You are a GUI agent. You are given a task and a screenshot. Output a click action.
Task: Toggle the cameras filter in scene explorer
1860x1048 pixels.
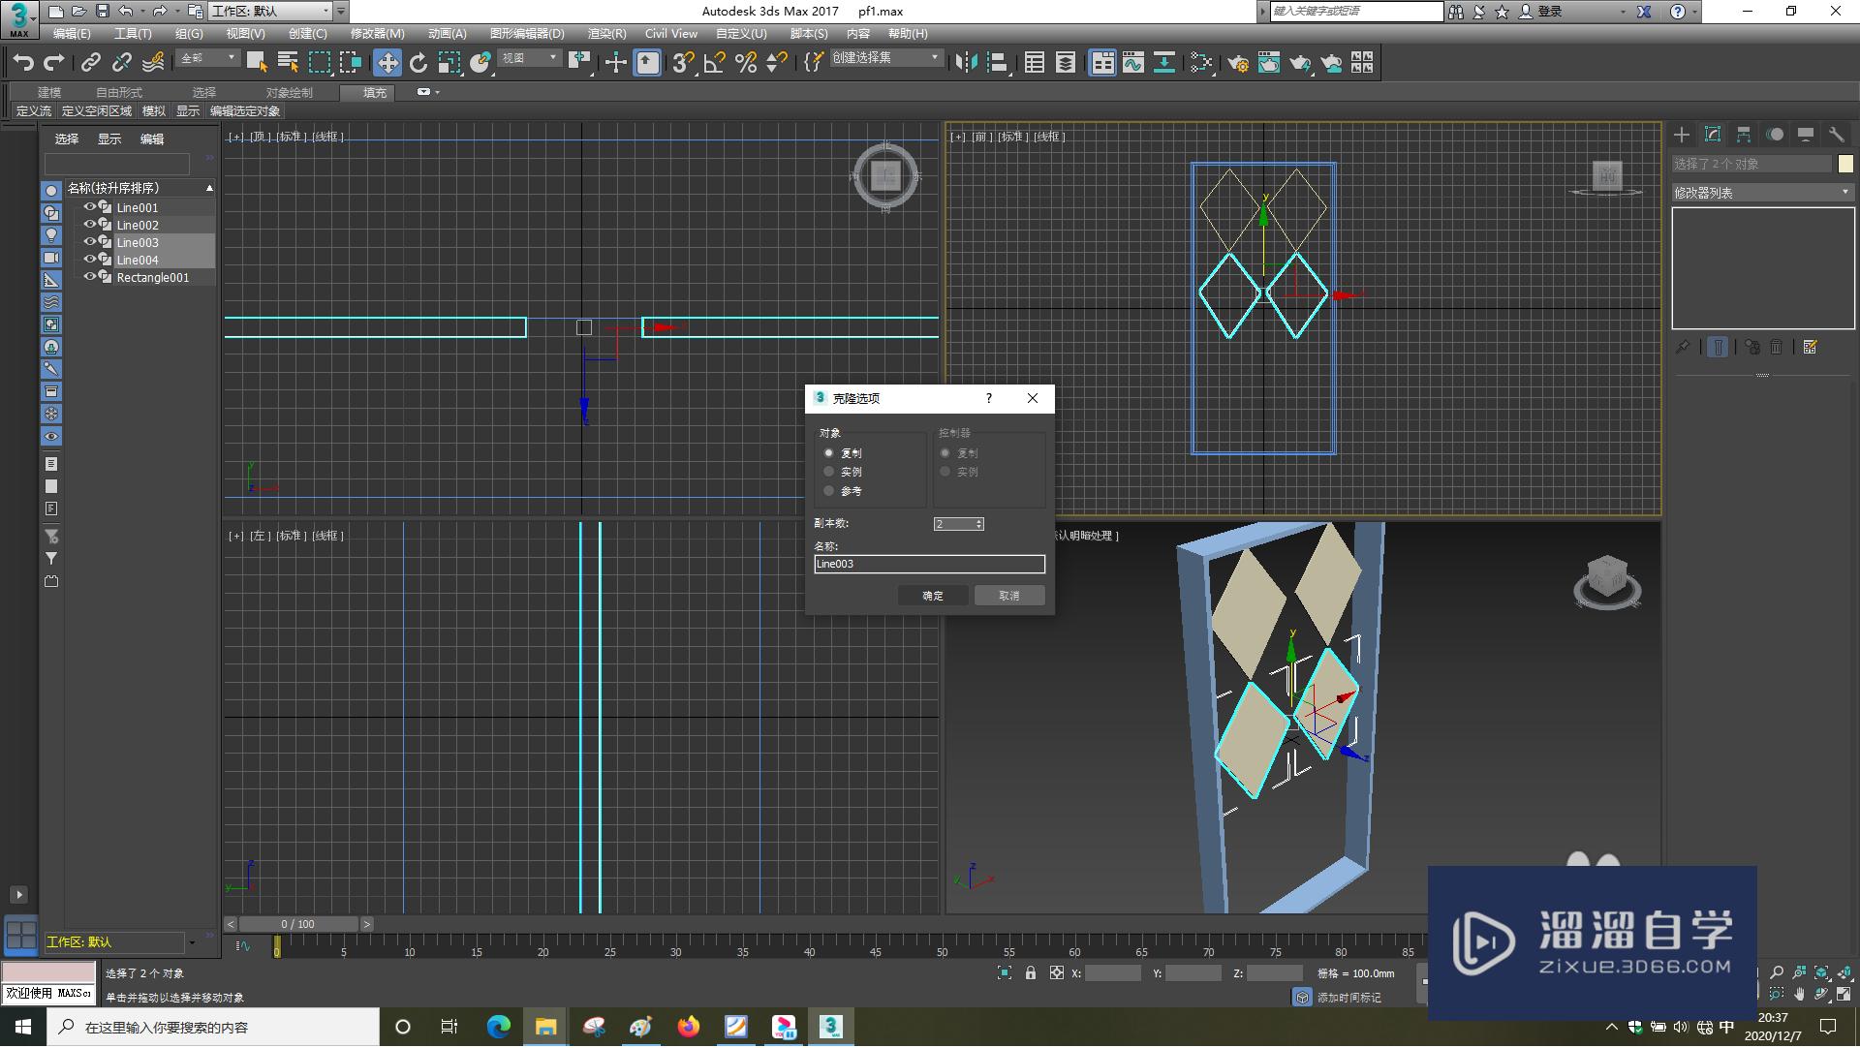tap(51, 258)
